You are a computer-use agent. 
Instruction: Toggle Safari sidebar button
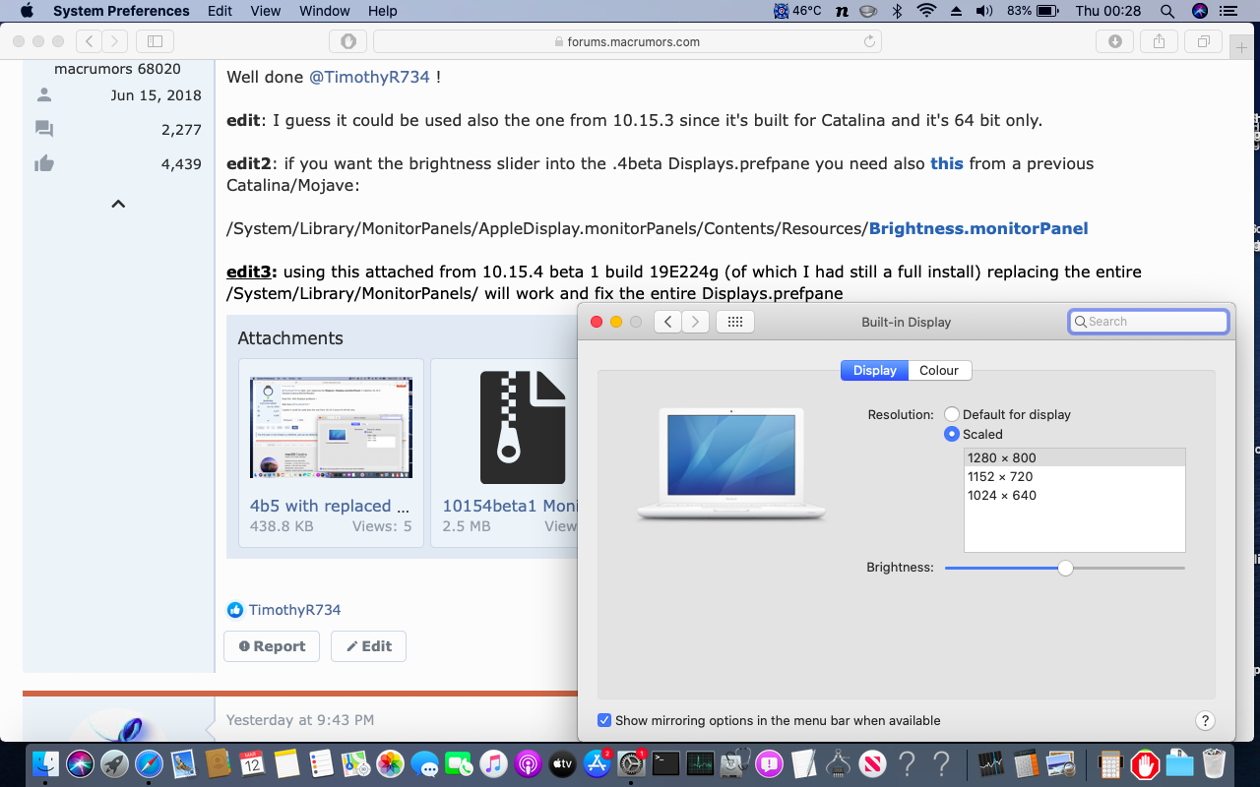click(155, 41)
